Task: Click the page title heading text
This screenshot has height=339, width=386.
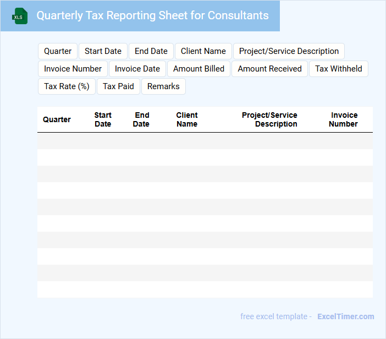Action: [152, 15]
